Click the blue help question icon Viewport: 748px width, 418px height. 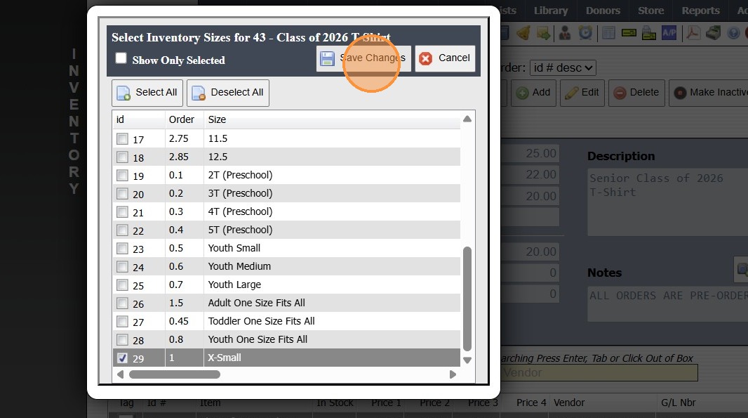pyautogui.click(x=734, y=33)
